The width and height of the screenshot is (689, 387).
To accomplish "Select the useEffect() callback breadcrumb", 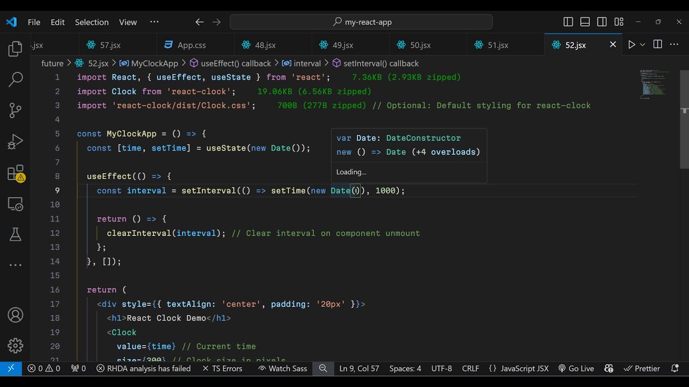I will (230, 63).
